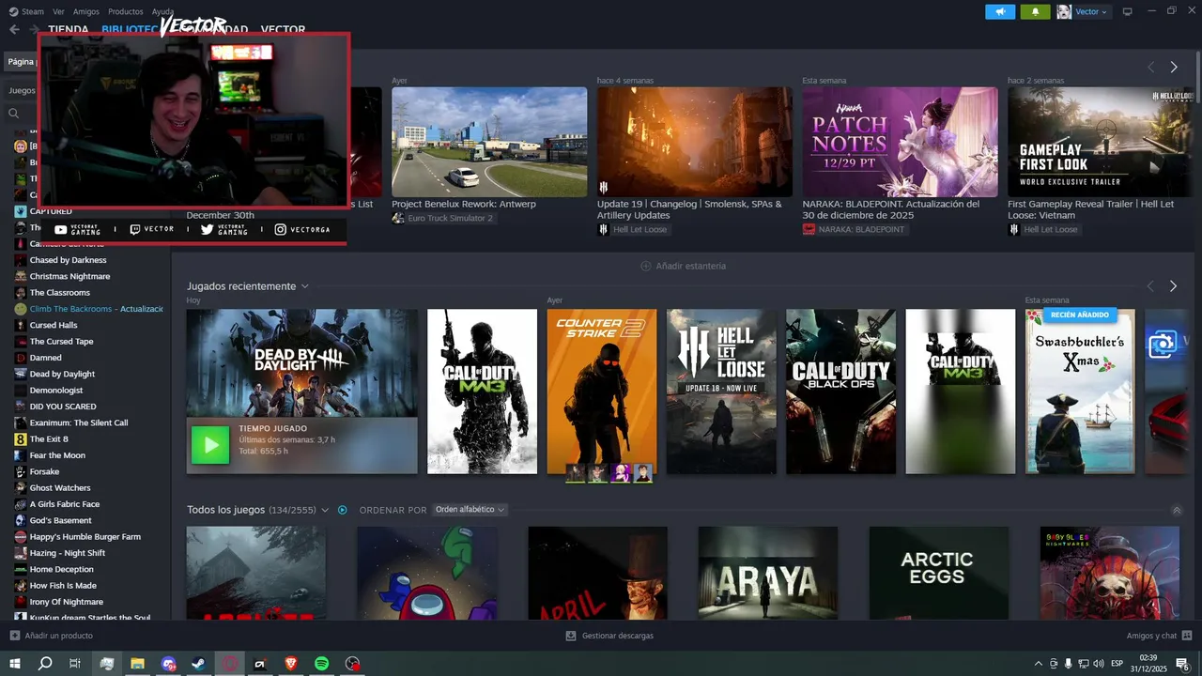This screenshot has width=1202, height=676.
Task: Open Orden alfabético sort dropdown
Action: pyautogui.click(x=470, y=510)
